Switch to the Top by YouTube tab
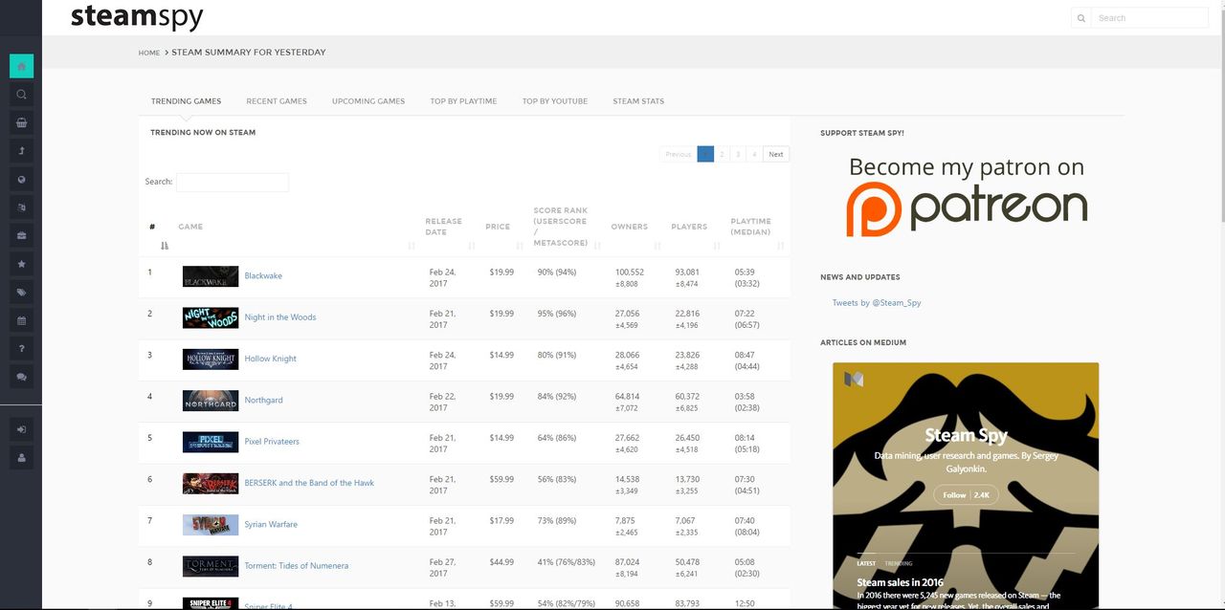1225x610 pixels. pos(555,101)
